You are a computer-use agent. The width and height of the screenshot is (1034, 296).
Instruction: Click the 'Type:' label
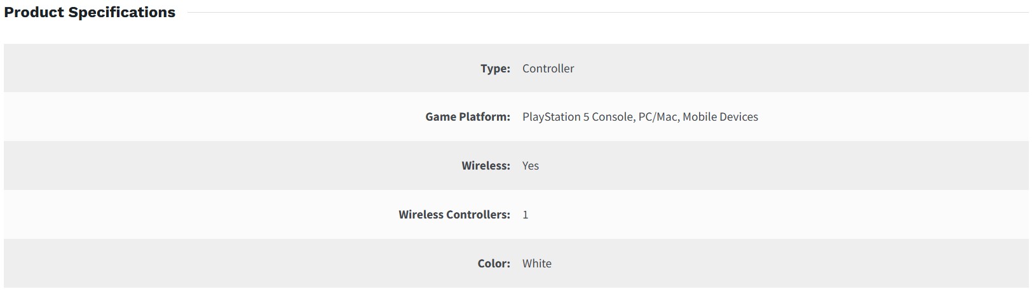pyautogui.click(x=495, y=69)
